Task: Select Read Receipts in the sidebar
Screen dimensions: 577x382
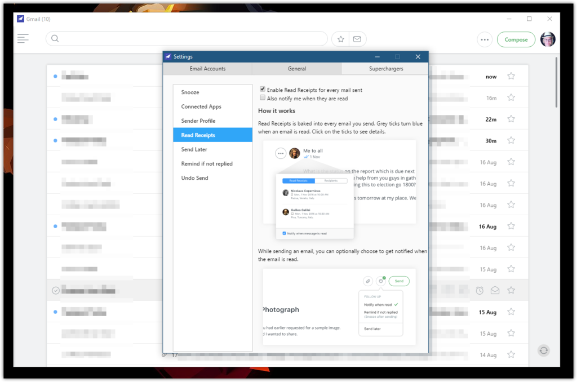Action: [x=212, y=135]
